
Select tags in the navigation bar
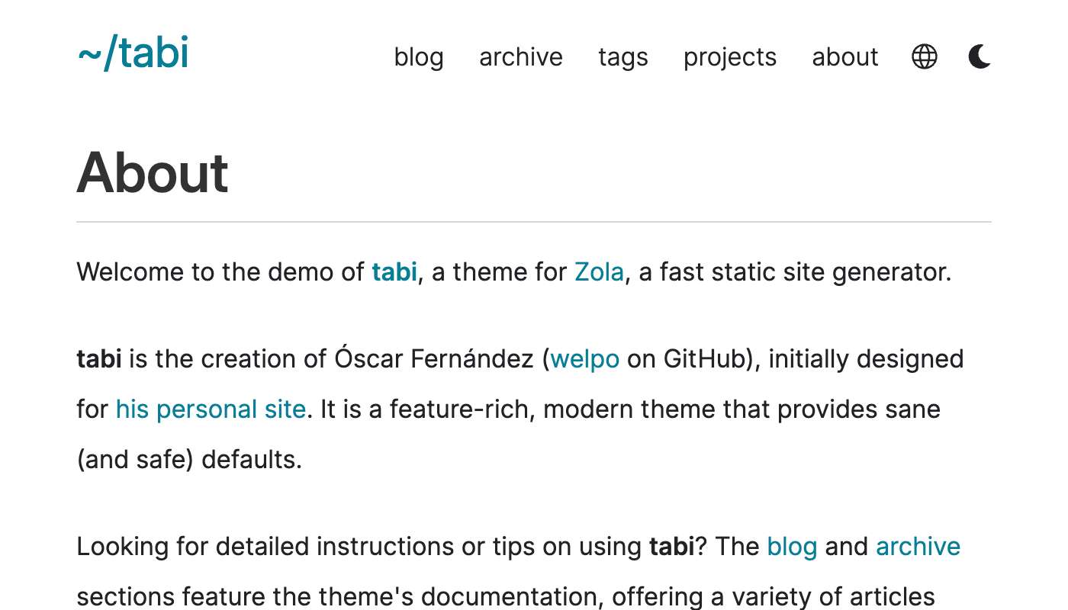pyautogui.click(x=623, y=57)
